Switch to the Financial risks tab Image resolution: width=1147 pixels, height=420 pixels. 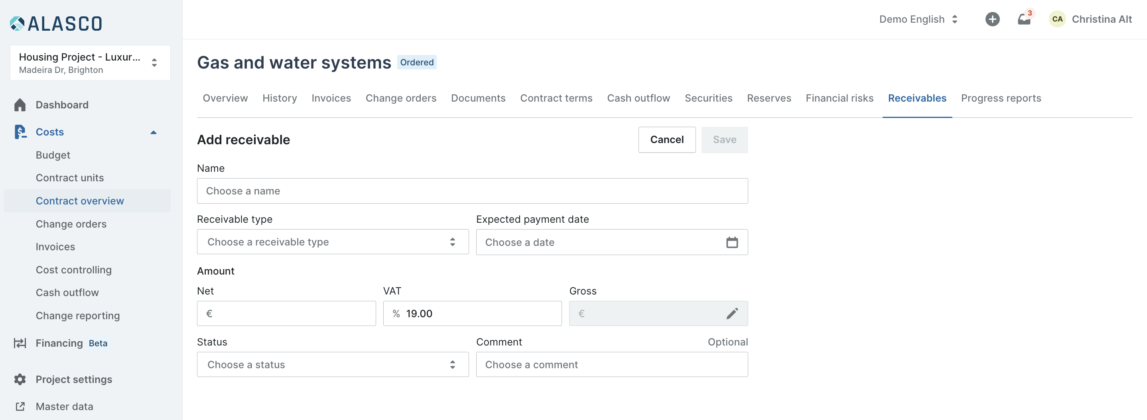pyautogui.click(x=840, y=98)
